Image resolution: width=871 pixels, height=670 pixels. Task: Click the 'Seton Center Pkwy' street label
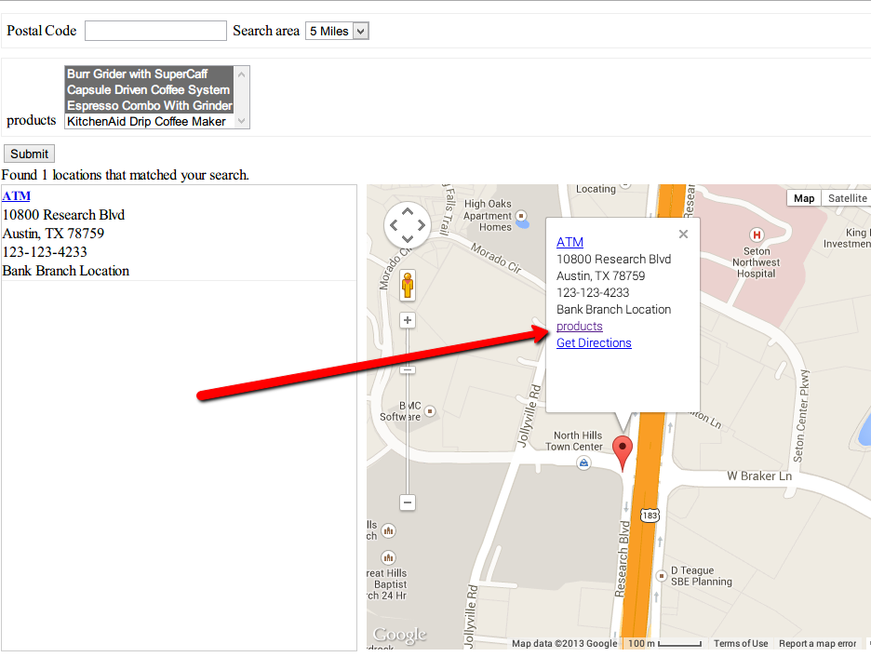pos(801,416)
